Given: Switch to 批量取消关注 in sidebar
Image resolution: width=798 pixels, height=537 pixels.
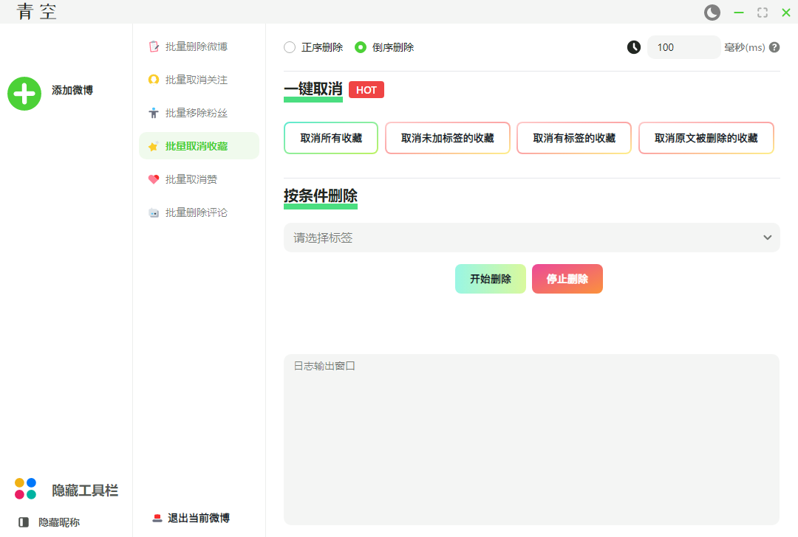Looking at the screenshot, I should click(197, 80).
